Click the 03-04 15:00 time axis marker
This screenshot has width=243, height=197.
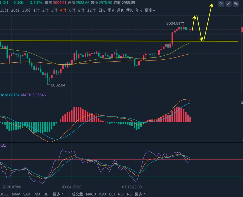coord(72,187)
